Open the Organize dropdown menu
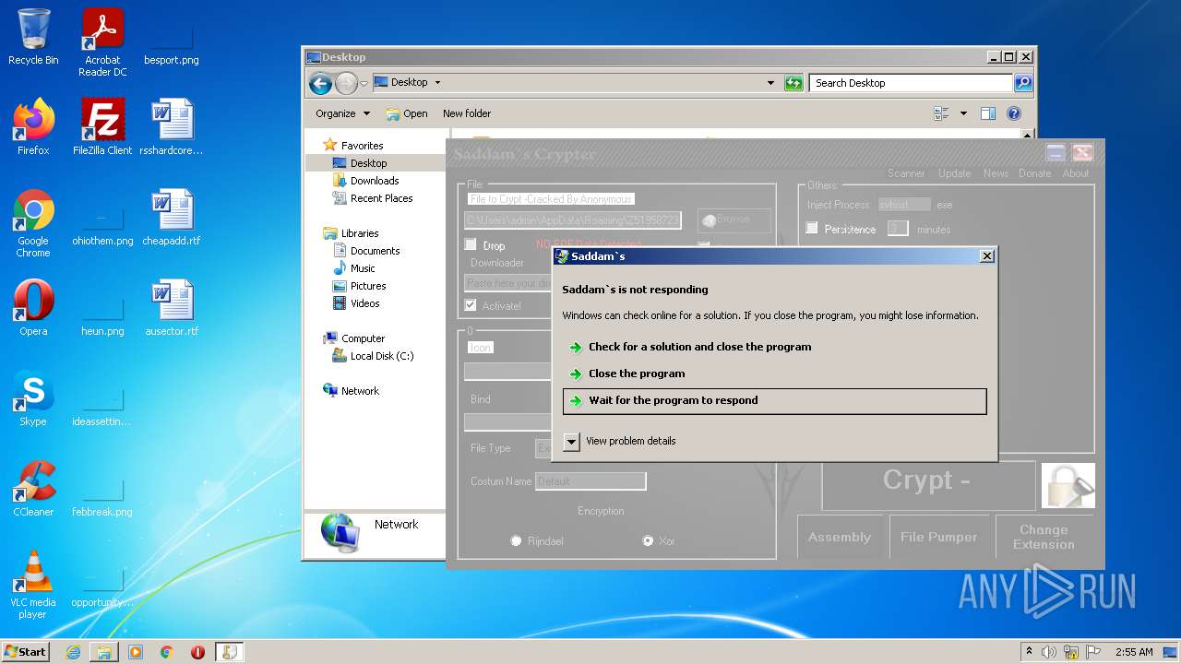Screen dimensions: 1181x664 342,113
